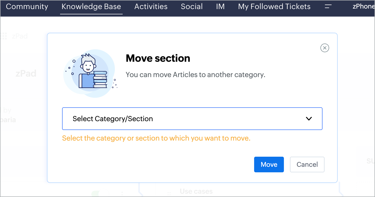This screenshot has height=197, width=375.
Task: Click the chevron arrow in category dropdown
Action: tap(309, 119)
